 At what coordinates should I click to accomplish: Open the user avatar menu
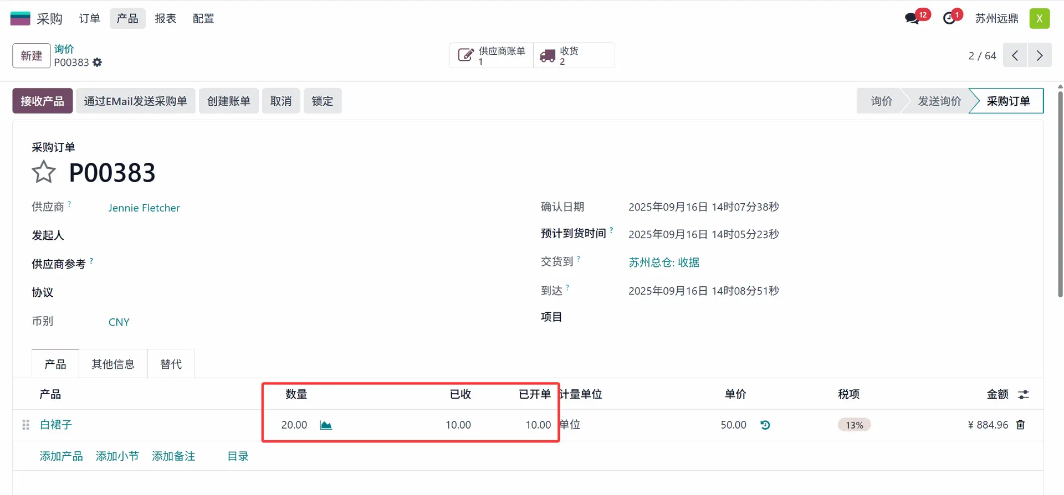[x=1039, y=19]
